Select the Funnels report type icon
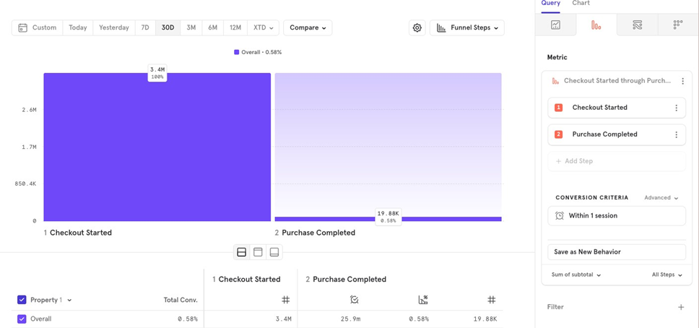 [596, 25]
